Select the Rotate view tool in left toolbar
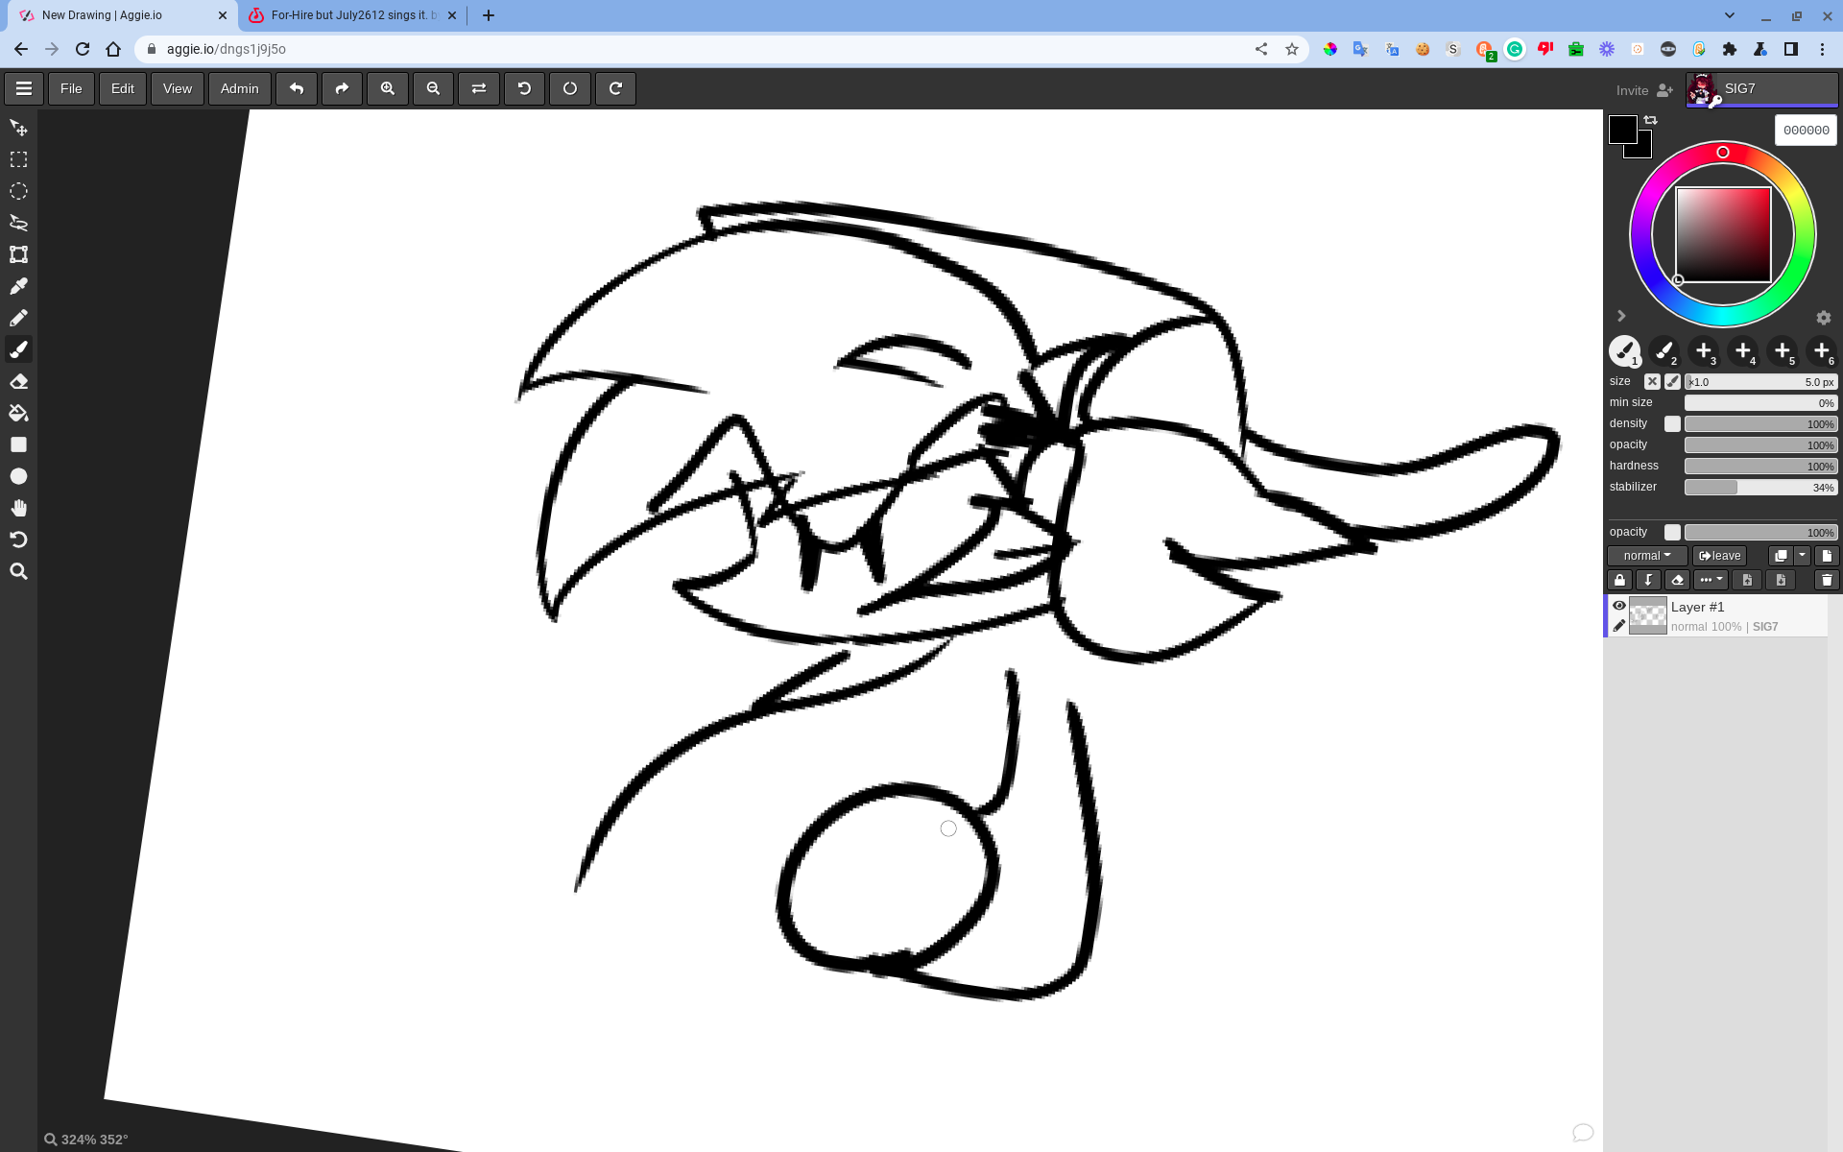1843x1152 pixels. [x=18, y=540]
